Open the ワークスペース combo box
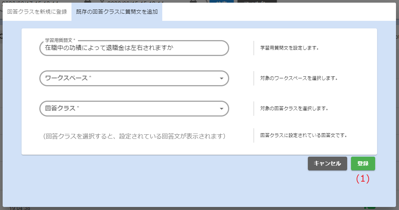Screen dimensions: 399x210 (x=129, y=78)
